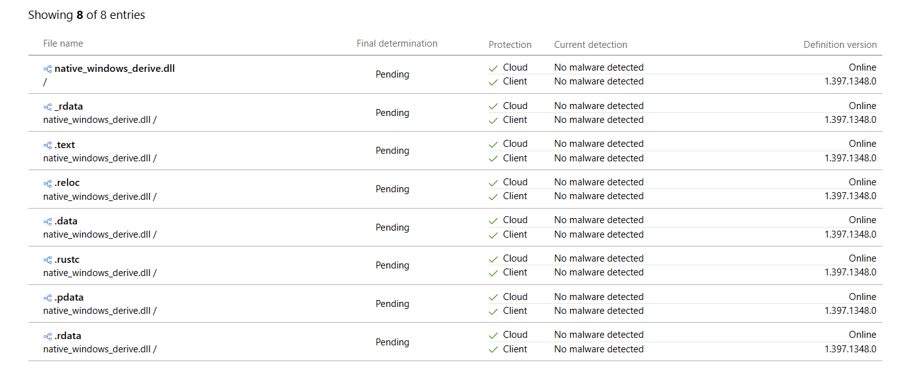Image resolution: width=914 pixels, height=375 pixels.
Task: Expand the .rustc section row
Action: click(x=68, y=259)
